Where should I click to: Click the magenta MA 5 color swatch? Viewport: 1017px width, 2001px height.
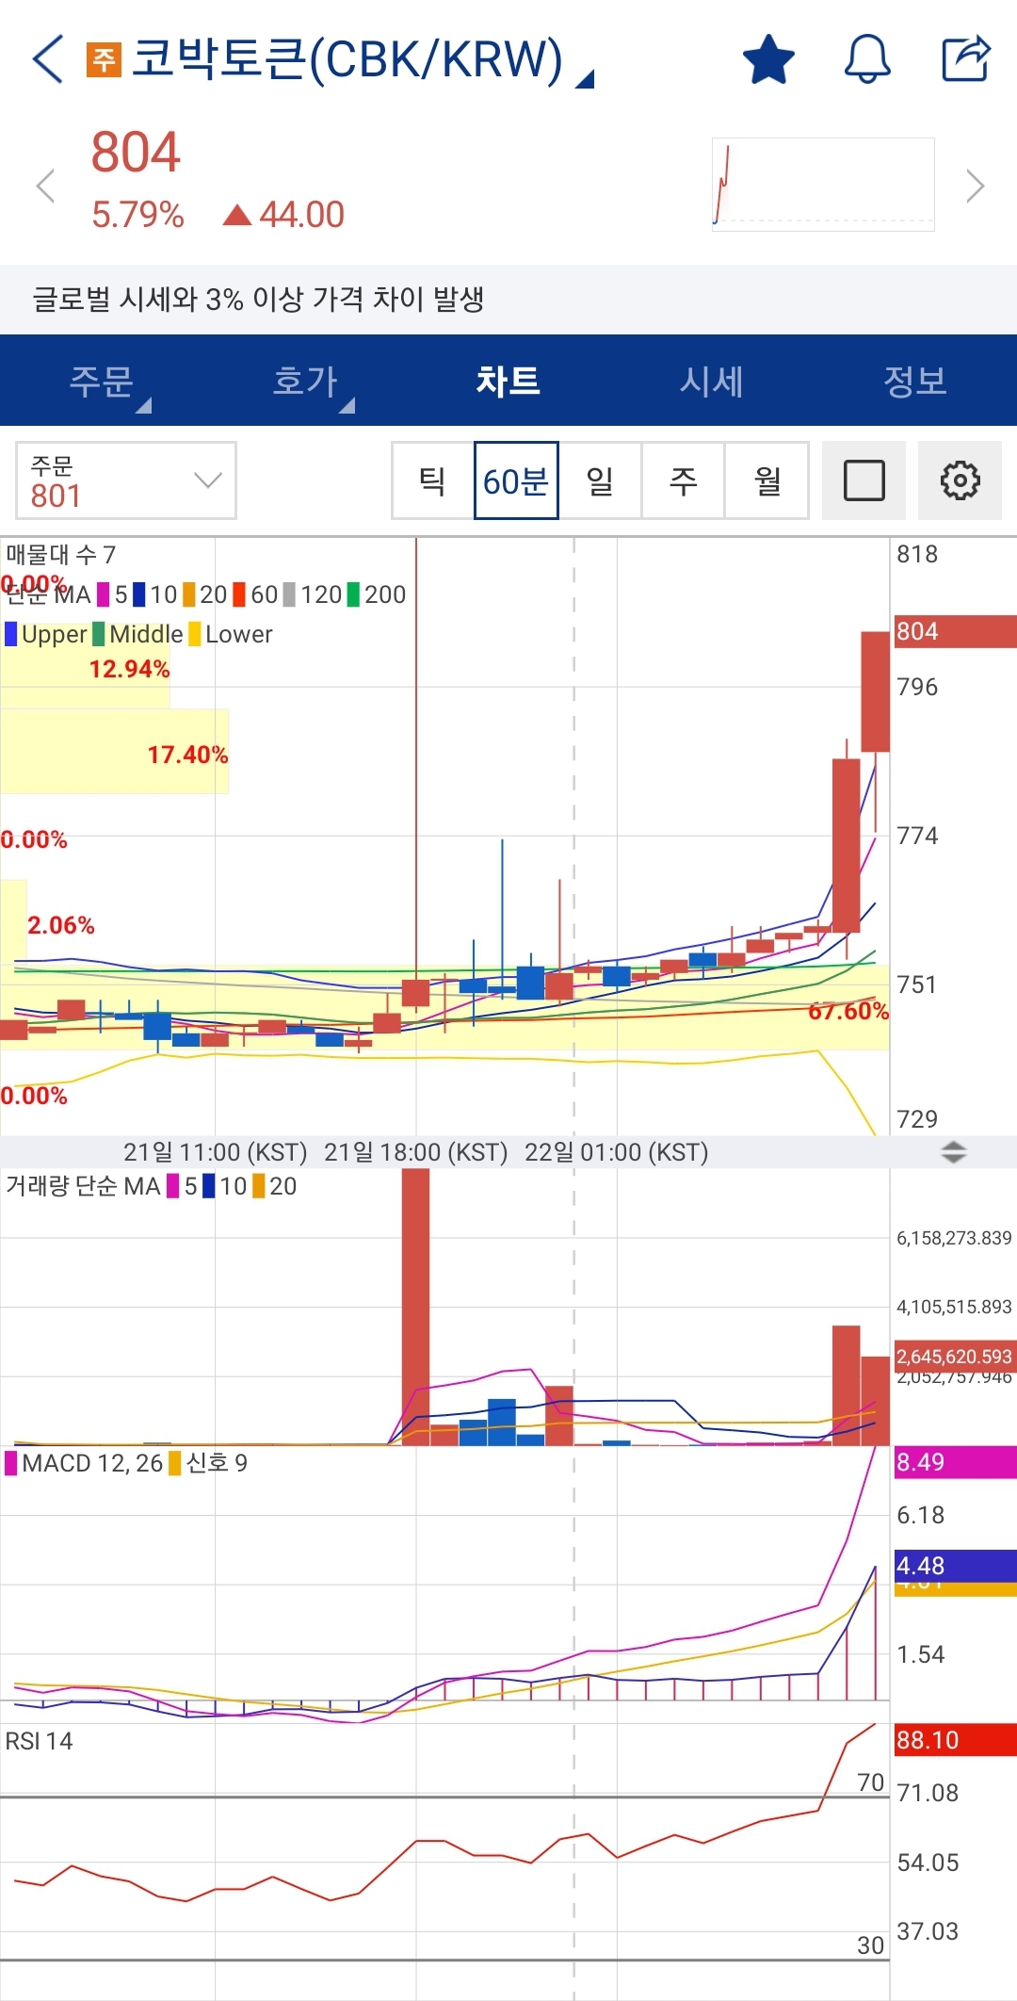click(x=104, y=594)
